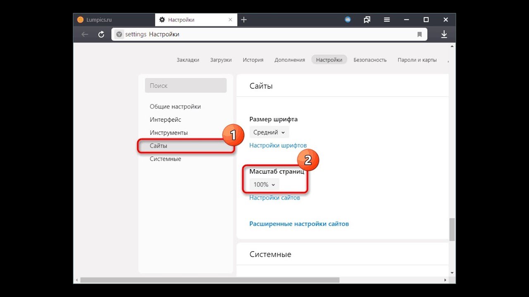Image resolution: width=529 pixels, height=297 pixels.
Task: Click the vertical scrollbar thumb
Action: 452,229
